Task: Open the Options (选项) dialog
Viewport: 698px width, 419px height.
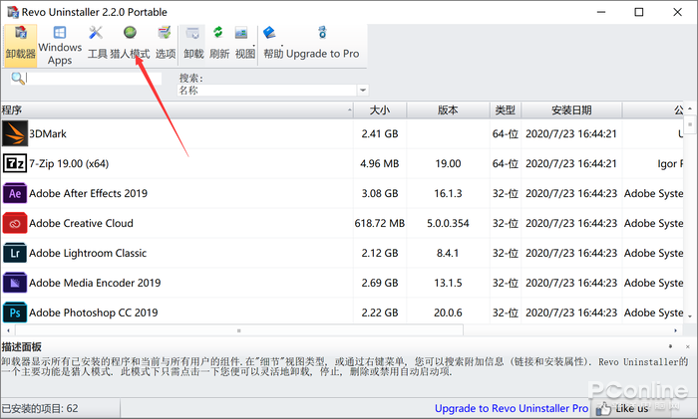Action: pos(166,45)
